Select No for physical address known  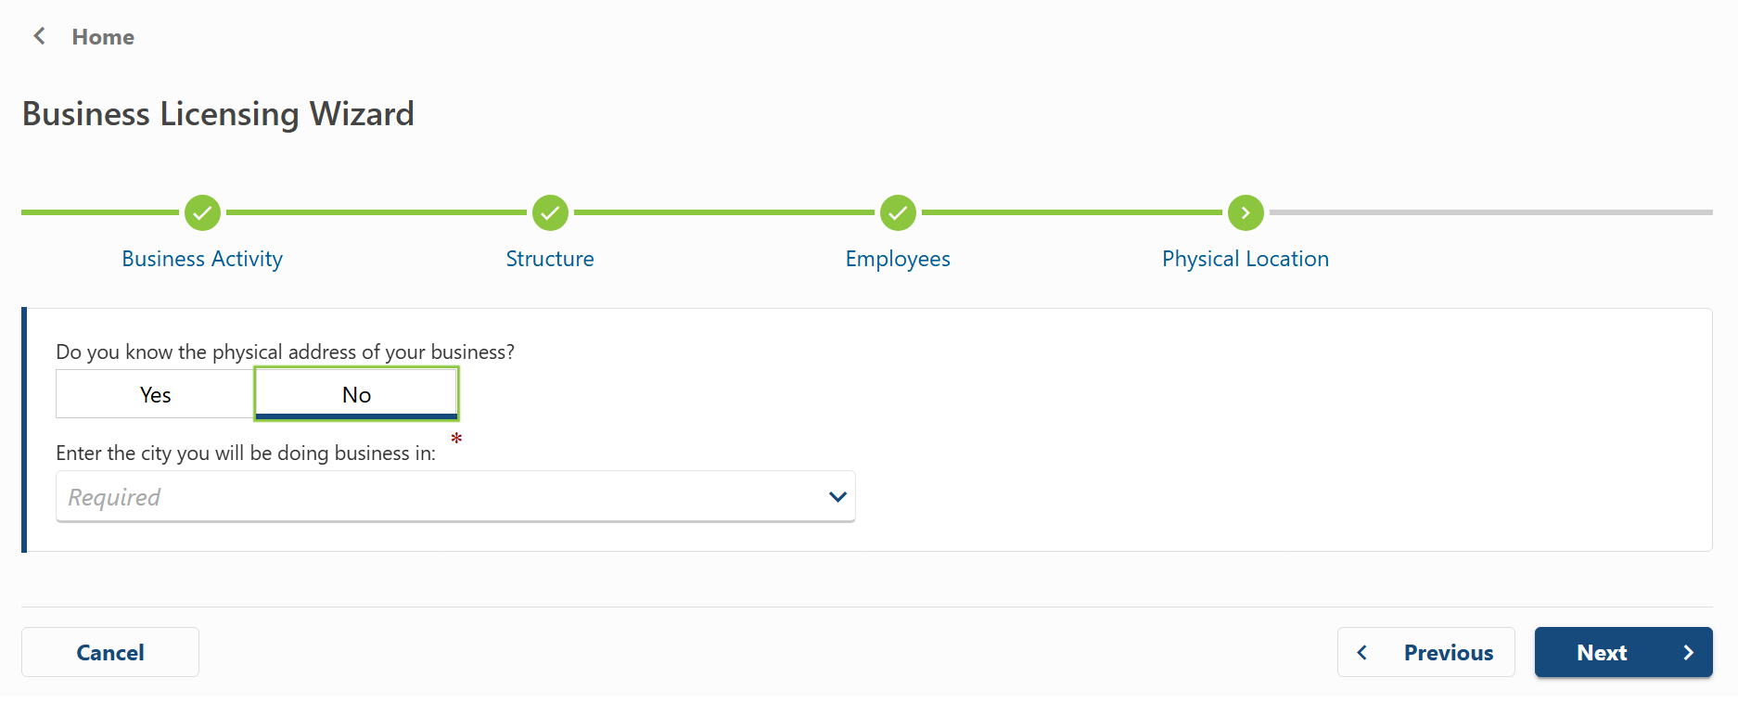coord(356,395)
